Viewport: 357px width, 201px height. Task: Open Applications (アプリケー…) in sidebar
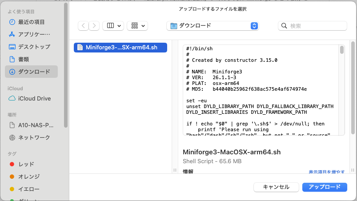[31, 34]
